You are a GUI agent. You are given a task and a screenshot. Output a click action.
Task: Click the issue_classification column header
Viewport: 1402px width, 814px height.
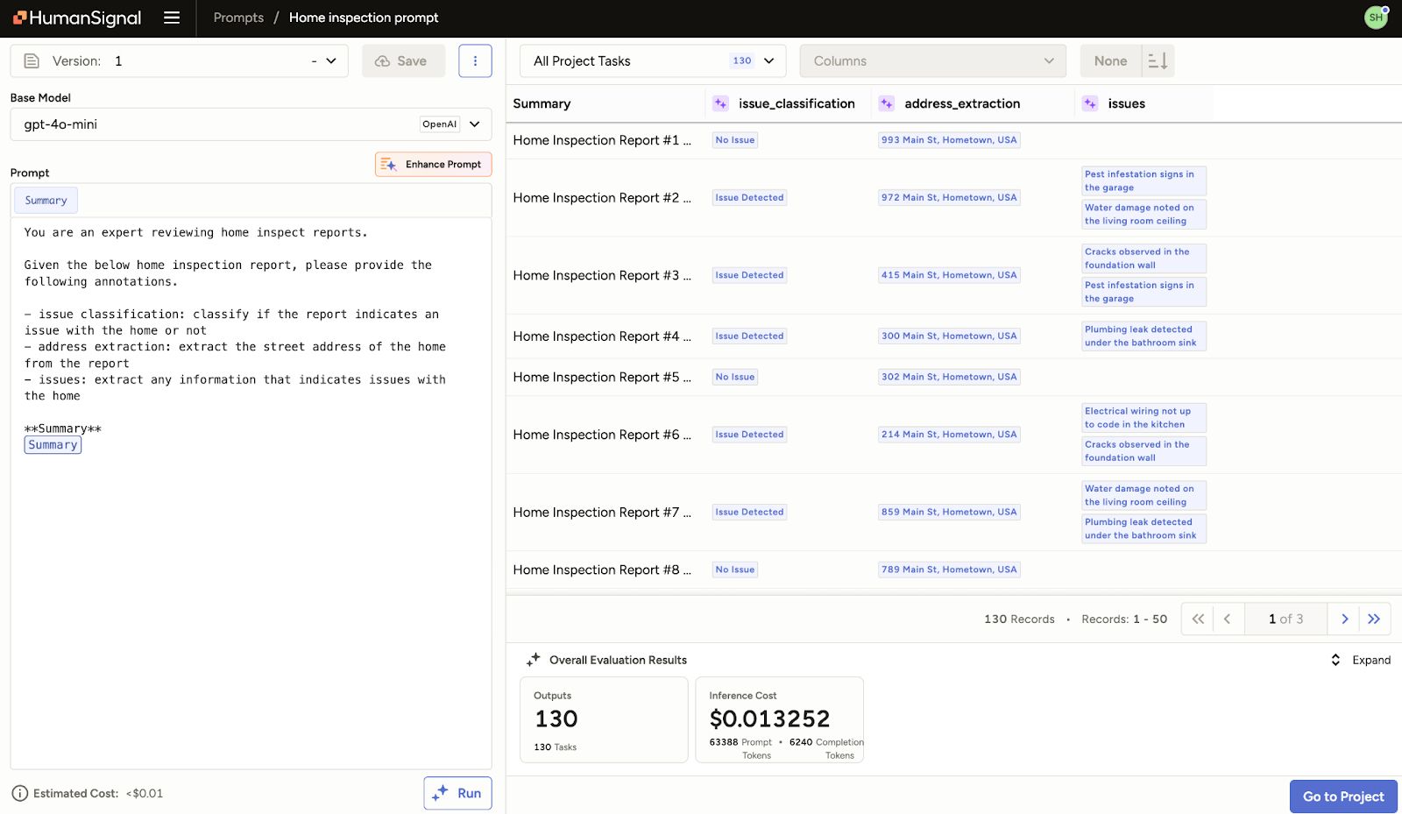[x=797, y=103]
